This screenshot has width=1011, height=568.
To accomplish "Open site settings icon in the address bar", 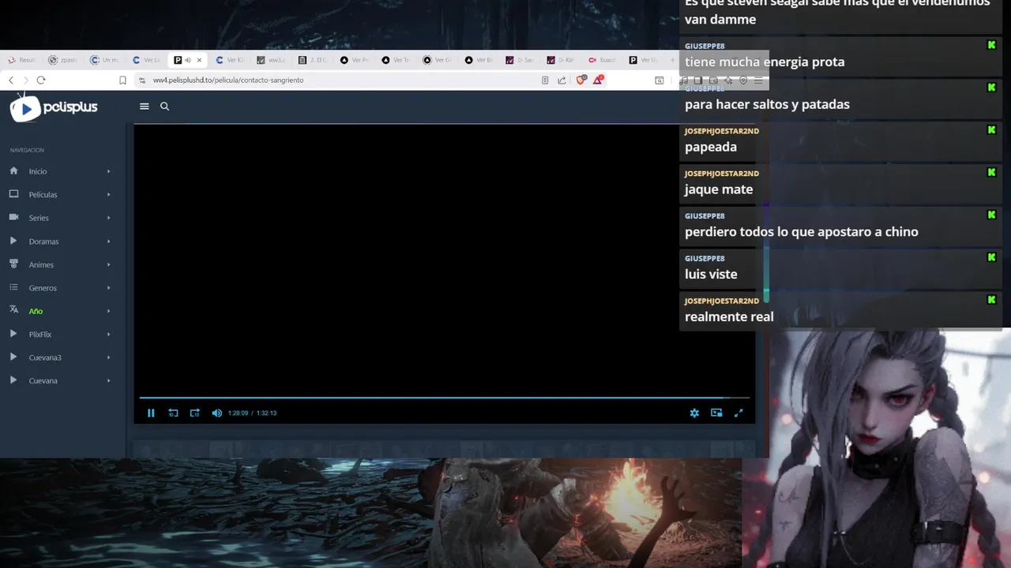I will pos(142,80).
